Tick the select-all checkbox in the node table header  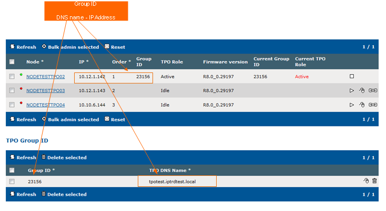12,61
